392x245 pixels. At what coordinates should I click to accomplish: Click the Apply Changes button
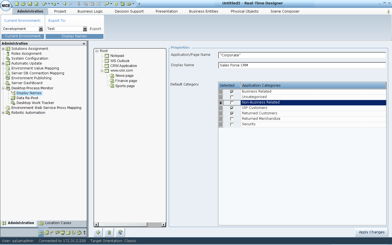[x=371, y=232]
